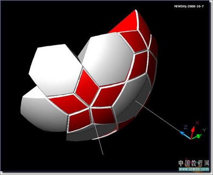Click the blue Z axis arrow

(x=185, y=135)
